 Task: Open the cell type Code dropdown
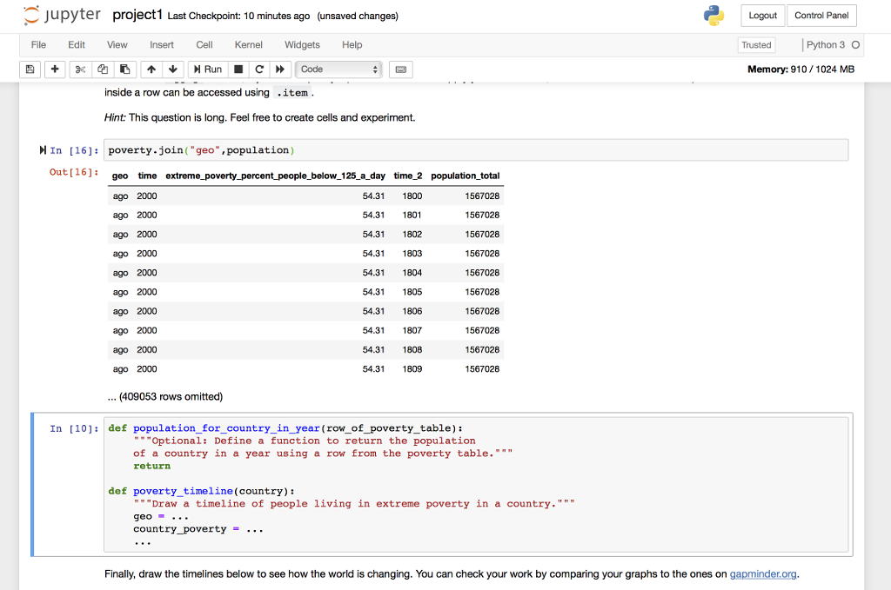pyautogui.click(x=339, y=70)
